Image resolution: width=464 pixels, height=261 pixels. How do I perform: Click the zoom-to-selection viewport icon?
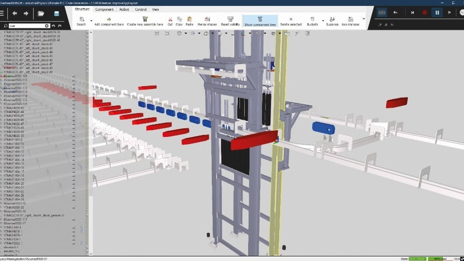pyautogui.click(x=167, y=33)
